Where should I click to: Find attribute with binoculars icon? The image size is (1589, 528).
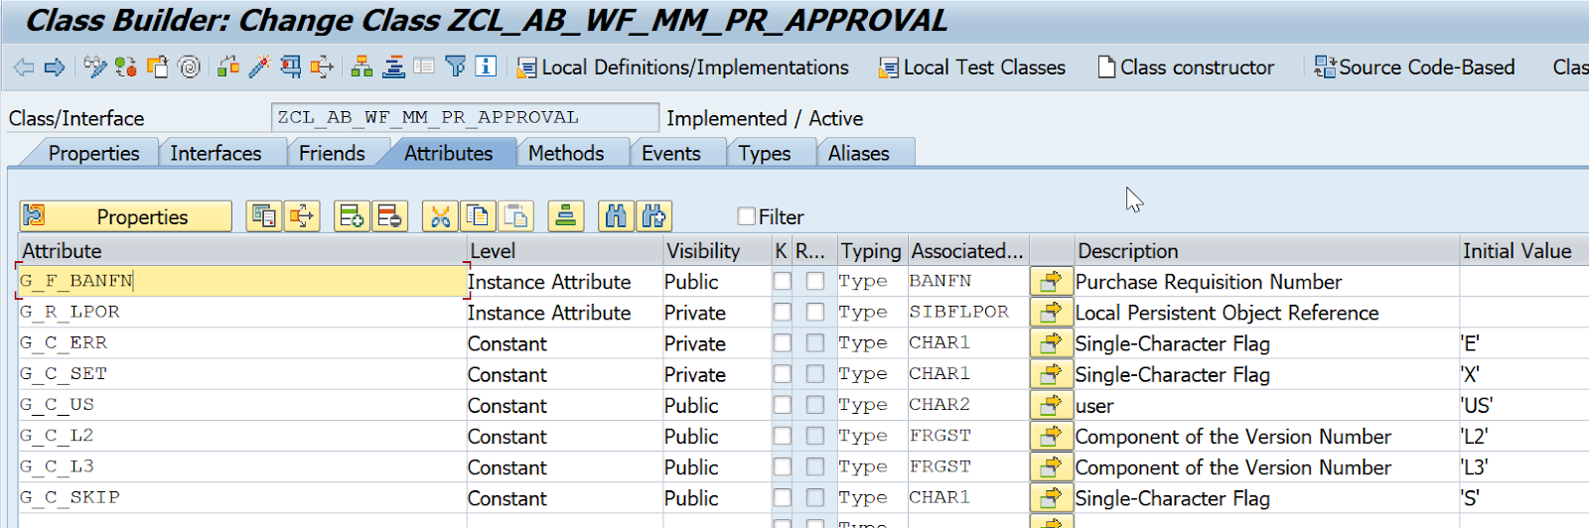click(x=616, y=216)
